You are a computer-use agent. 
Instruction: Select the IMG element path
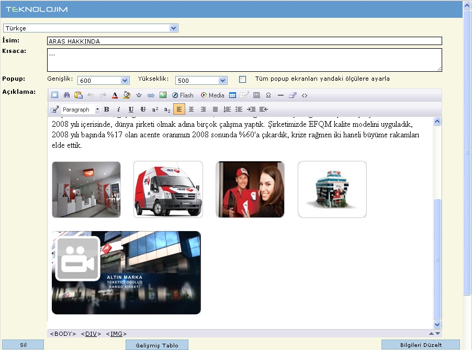click(116, 334)
